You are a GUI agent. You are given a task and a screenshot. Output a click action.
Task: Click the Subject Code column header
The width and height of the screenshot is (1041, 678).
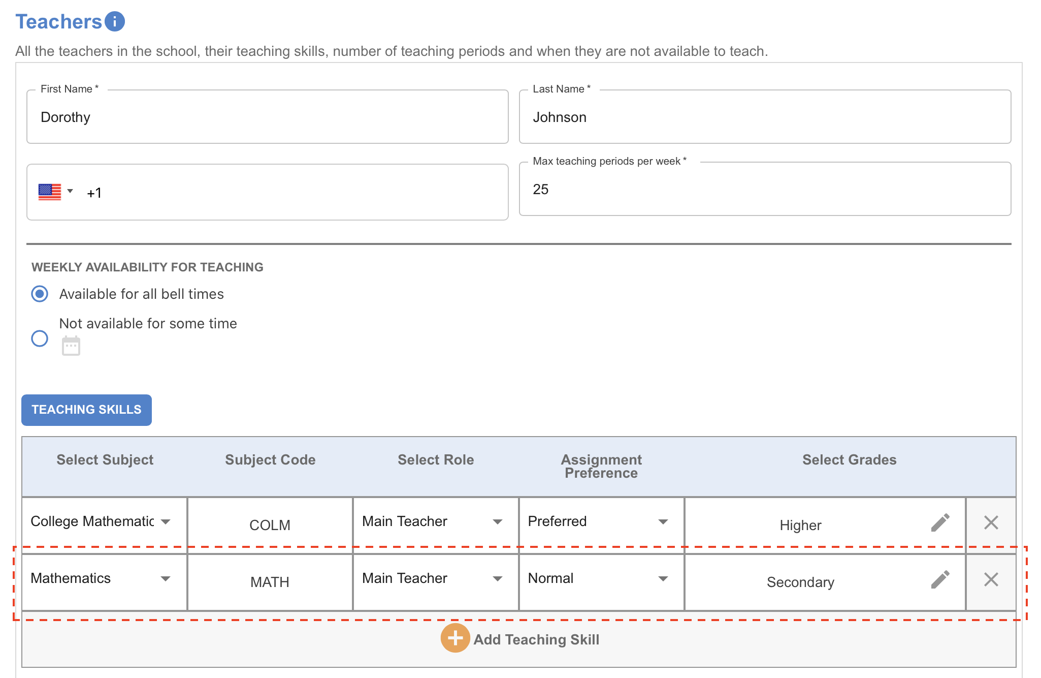tap(270, 459)
